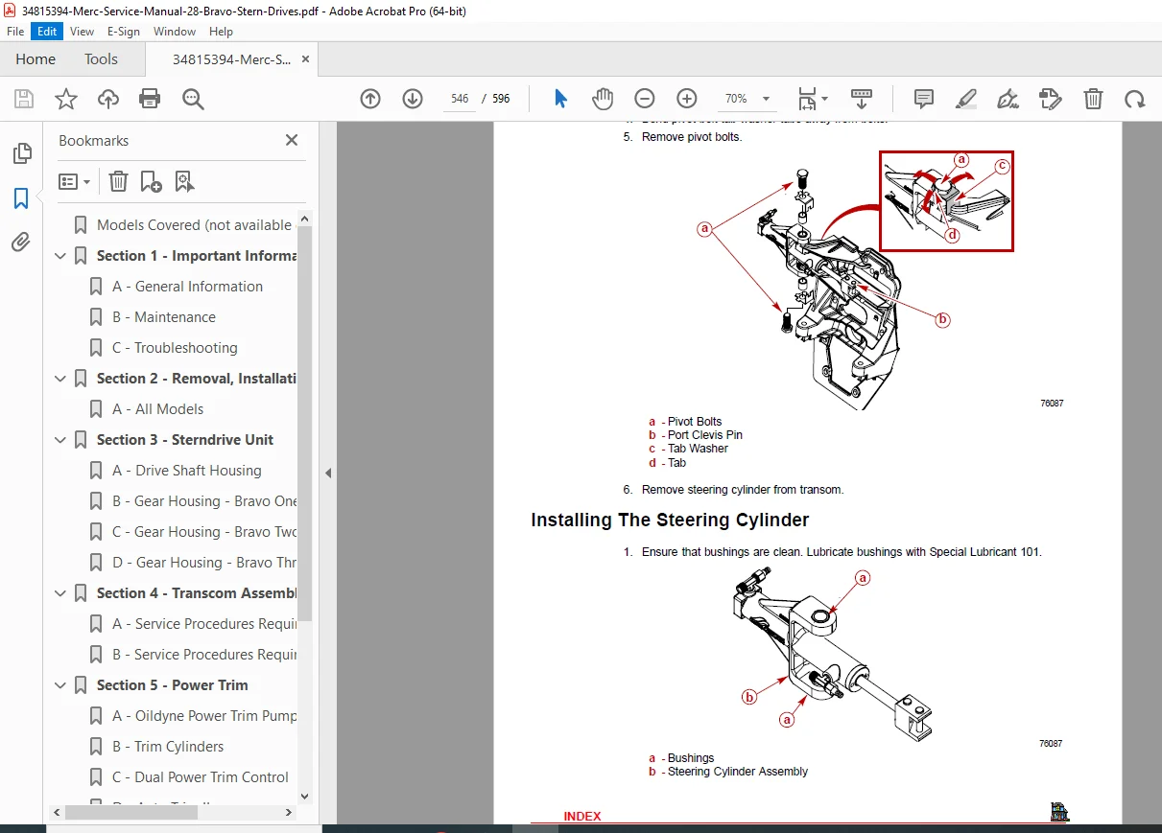Zoom out with minus icon

point(645,99)
